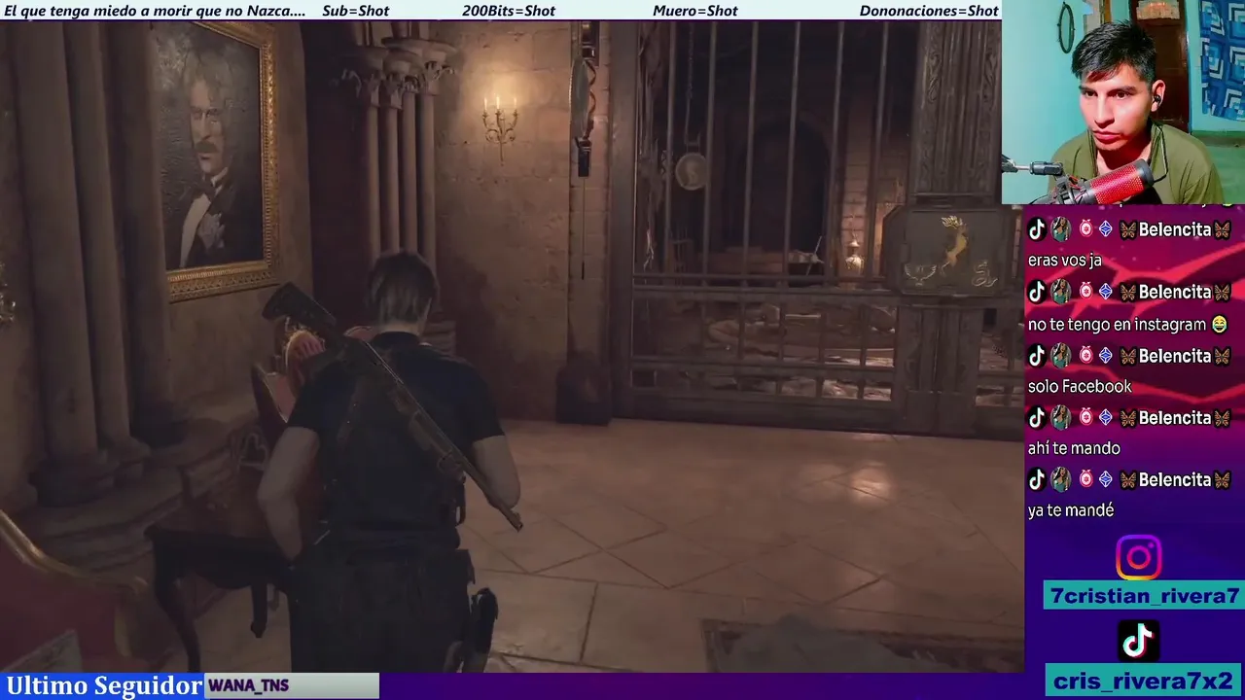Click the Belencita username above "ya te mandé"
The height and width of the screenshot is (700, 1245).
point(1175,480)
